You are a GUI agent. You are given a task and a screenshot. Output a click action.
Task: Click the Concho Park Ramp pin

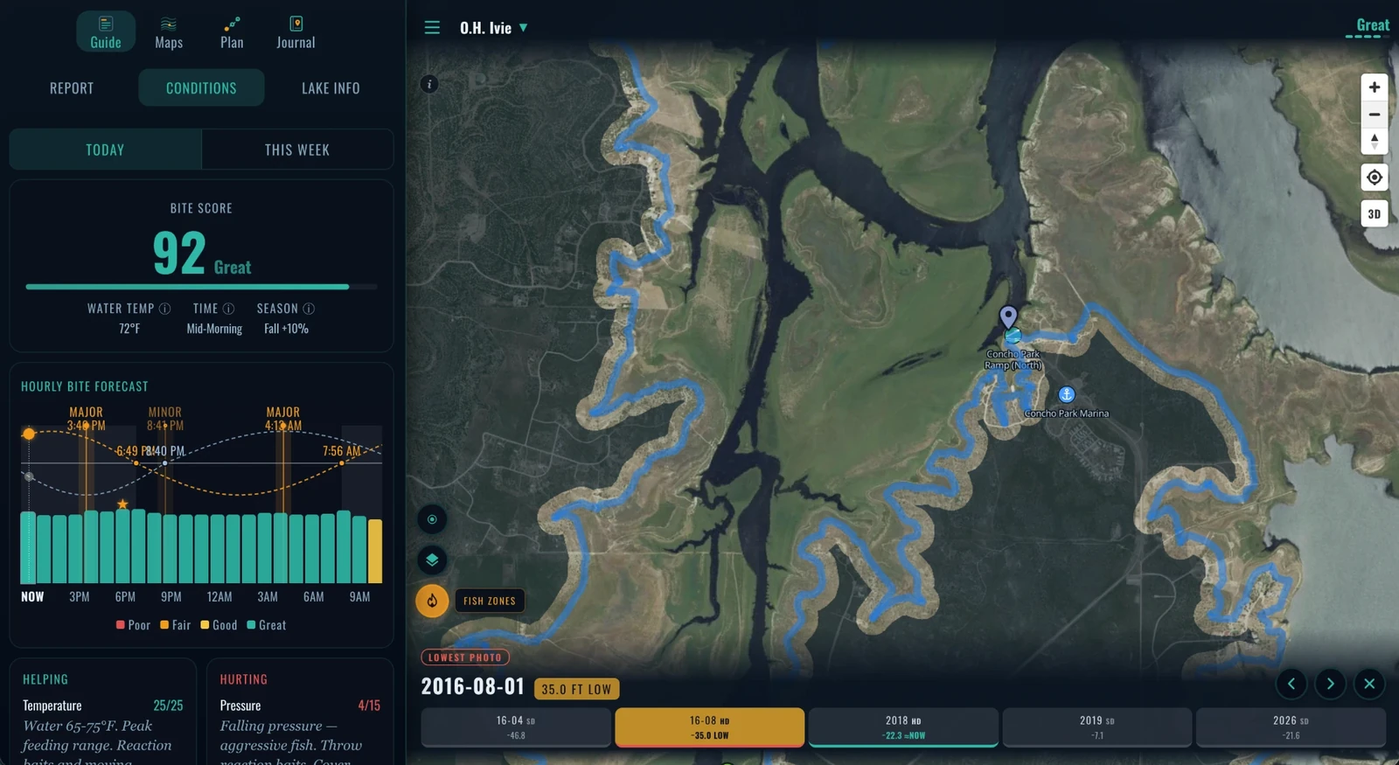(x=1008, y=316)
